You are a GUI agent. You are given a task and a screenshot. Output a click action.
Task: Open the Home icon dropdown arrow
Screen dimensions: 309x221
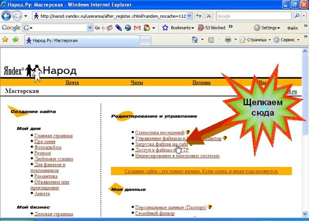pyautogui.click(x=202, y=40)
